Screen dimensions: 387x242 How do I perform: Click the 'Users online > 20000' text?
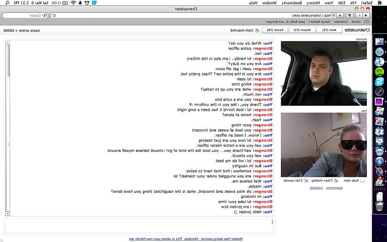21,30
